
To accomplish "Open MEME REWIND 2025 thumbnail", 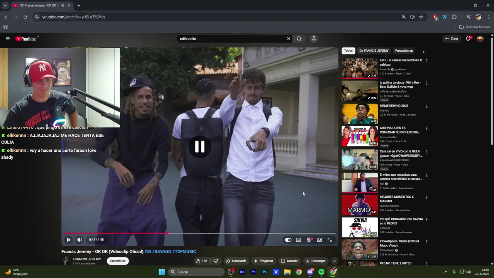I will [x=360, y=114].
